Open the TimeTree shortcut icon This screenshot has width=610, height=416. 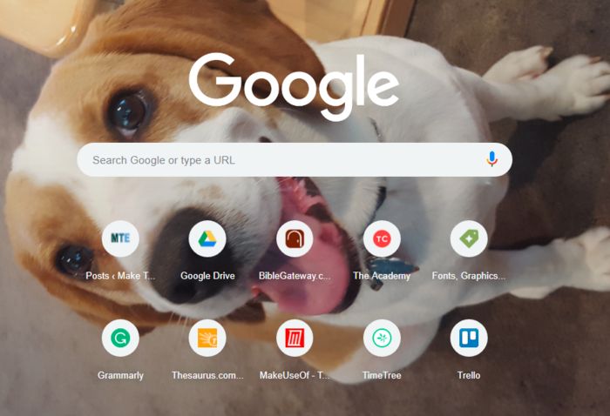(x=382, y=338)
